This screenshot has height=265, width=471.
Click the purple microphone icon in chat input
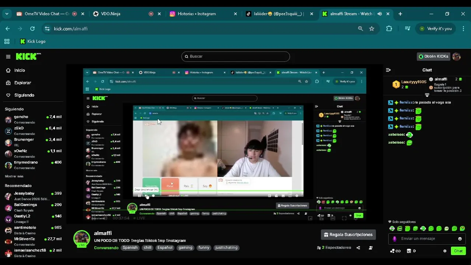point(394,239)
